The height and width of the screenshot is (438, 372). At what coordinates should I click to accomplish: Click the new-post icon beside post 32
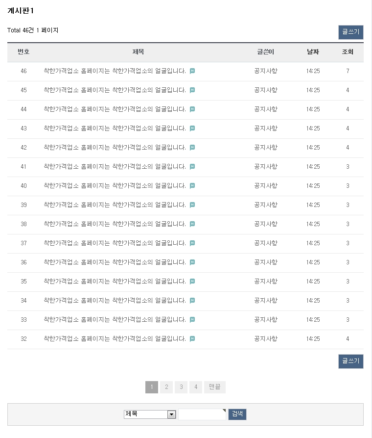(192, 339)
